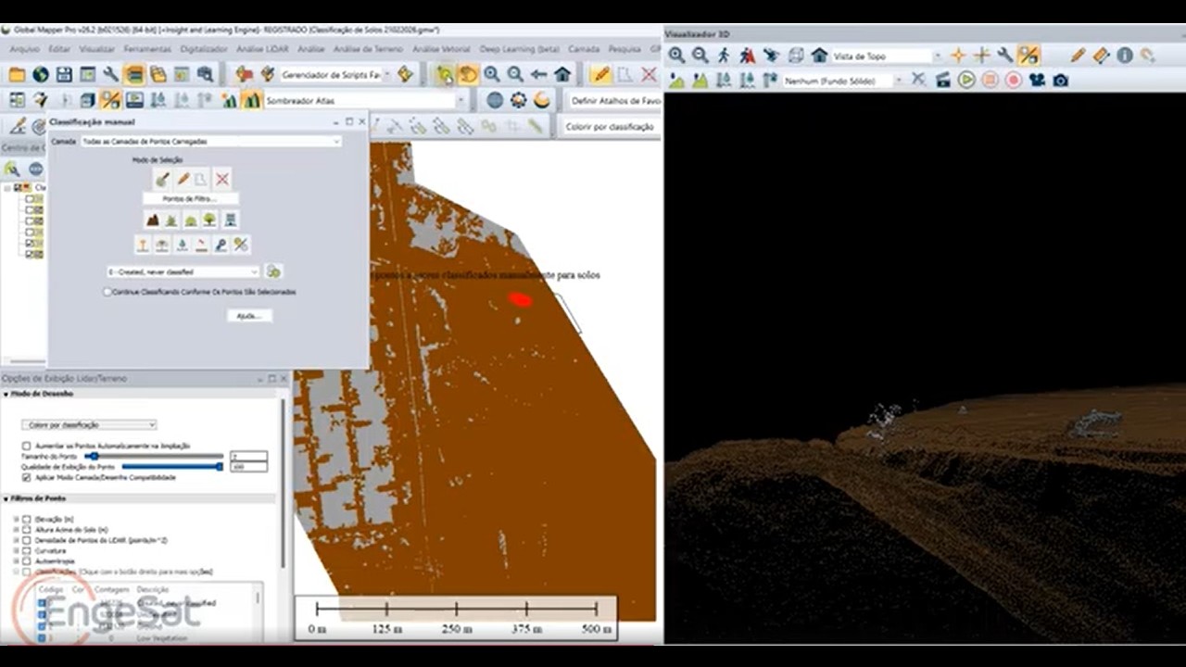Select the brush selection tool in Classificação manual

(162, 179)
